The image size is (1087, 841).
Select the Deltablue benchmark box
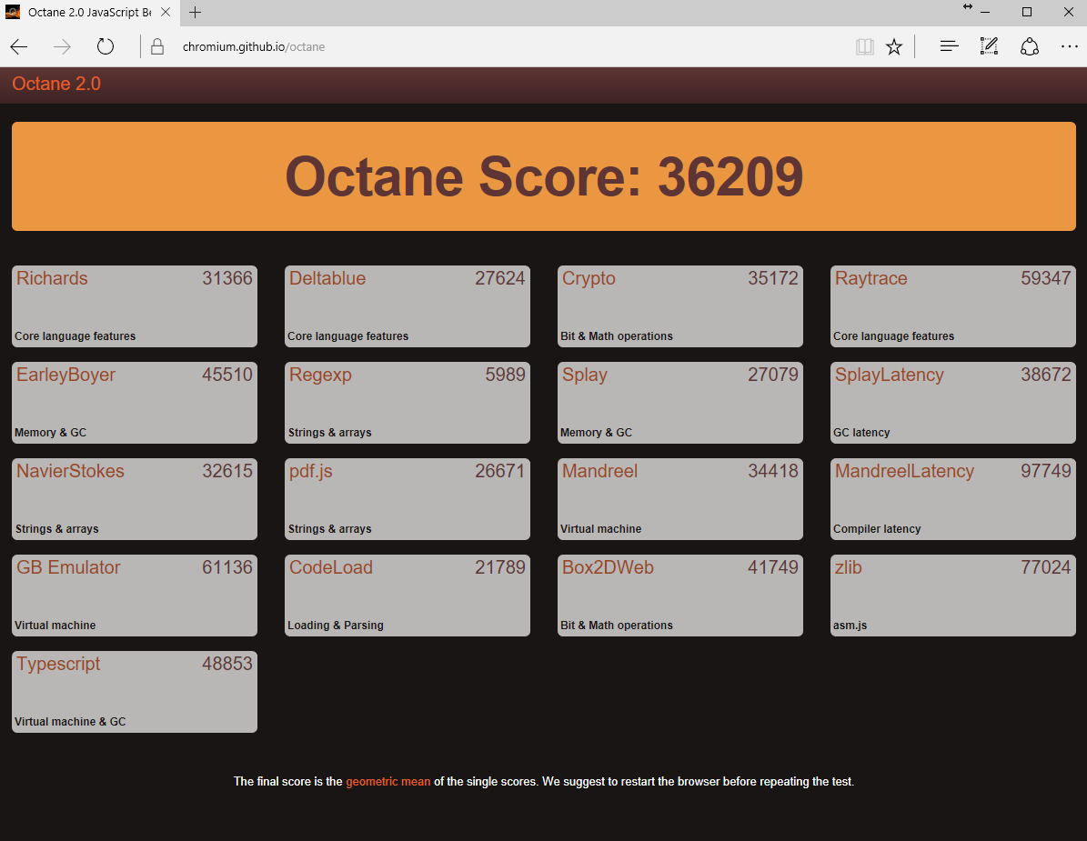point(408,306)
